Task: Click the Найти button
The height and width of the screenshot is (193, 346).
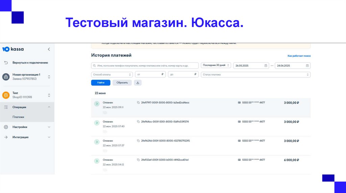Action: (x=101, y=83)
